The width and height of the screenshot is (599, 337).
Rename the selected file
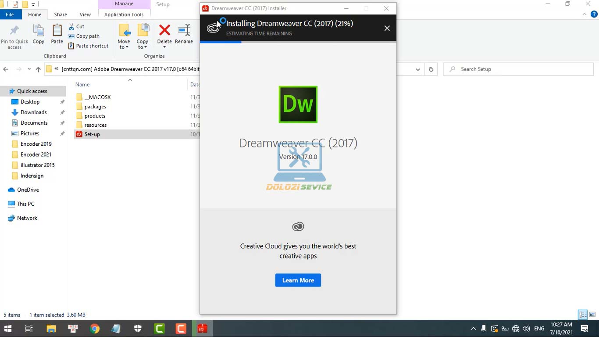[184, 35]
